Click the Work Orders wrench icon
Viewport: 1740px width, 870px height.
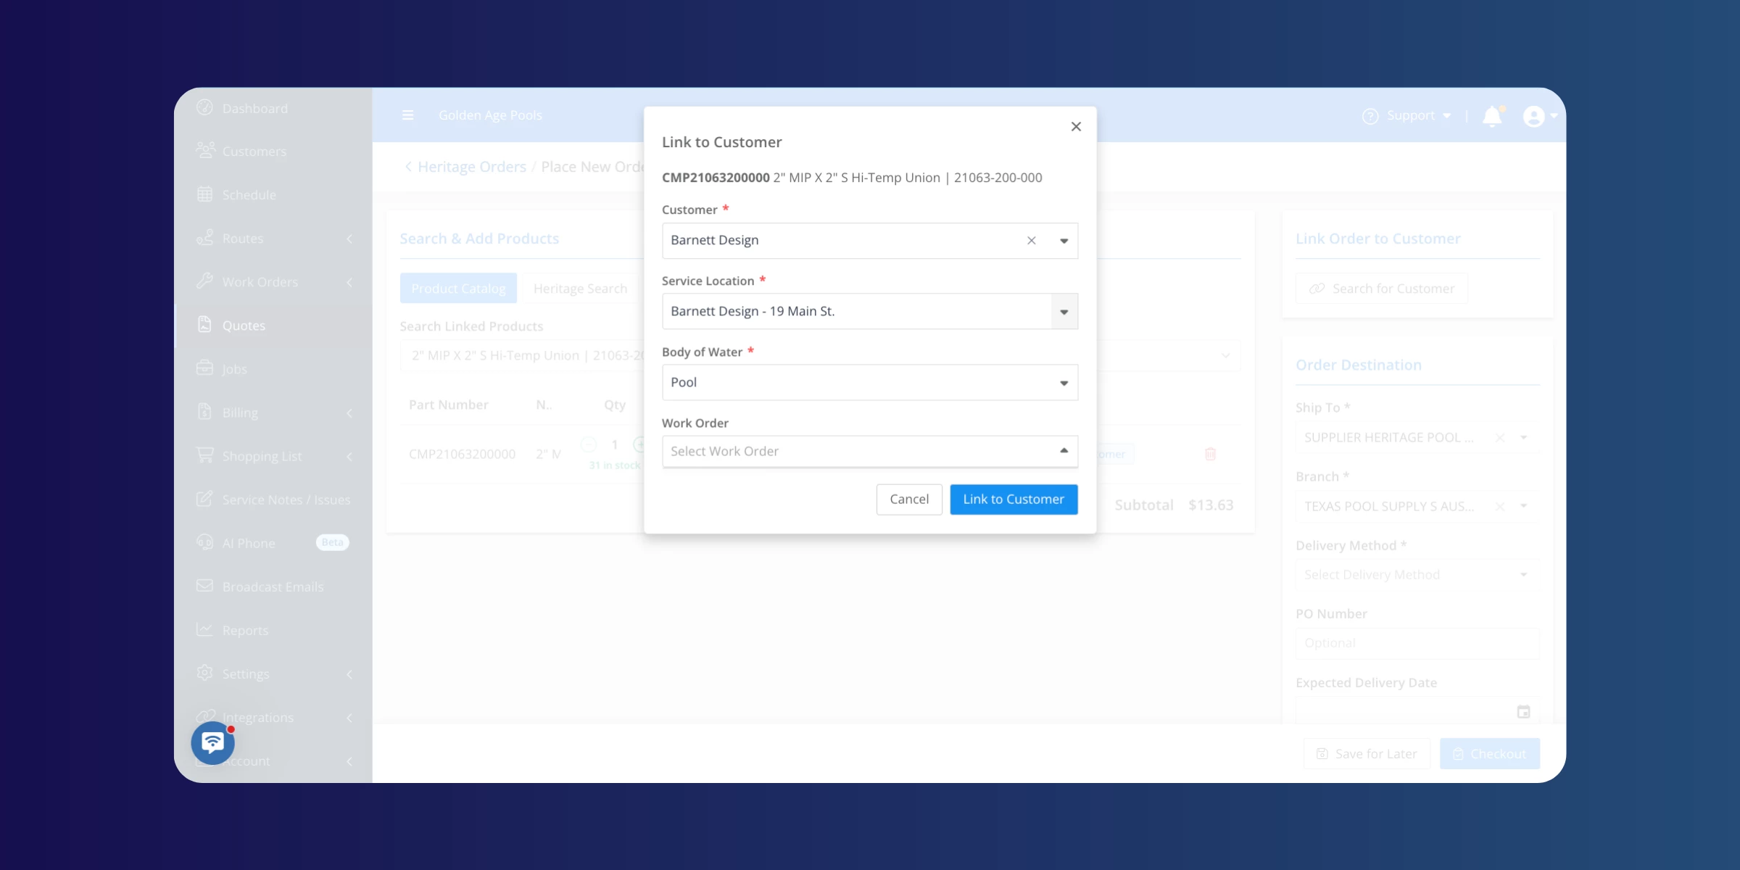tap(204, 281)
